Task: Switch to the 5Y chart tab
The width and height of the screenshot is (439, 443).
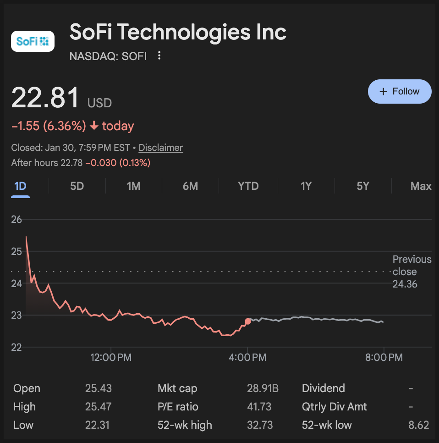Action: tap(362, 186)
